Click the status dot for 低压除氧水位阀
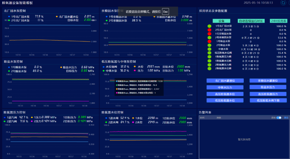 click(209, 53)
